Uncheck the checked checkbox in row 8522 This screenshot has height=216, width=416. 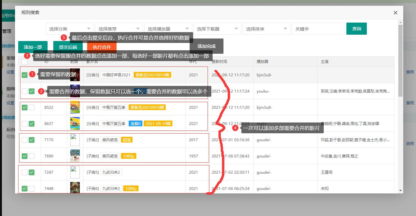click(x=25, y=108)
